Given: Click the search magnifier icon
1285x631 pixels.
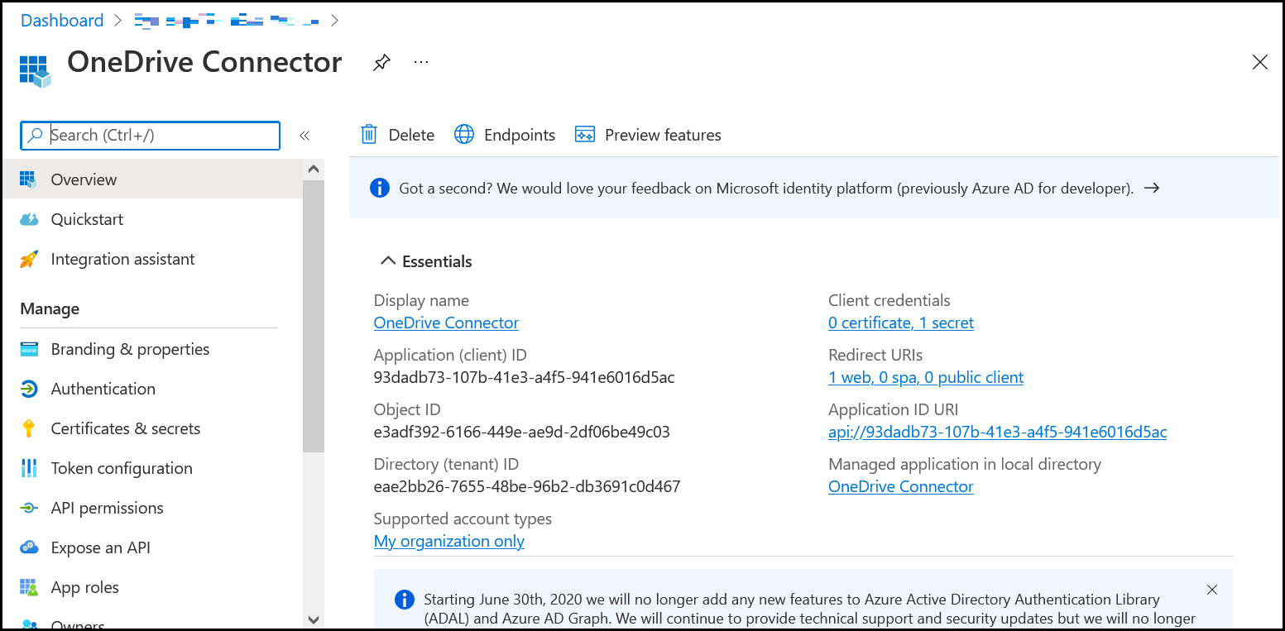Looking at the screenshot, I should (35, 135).
